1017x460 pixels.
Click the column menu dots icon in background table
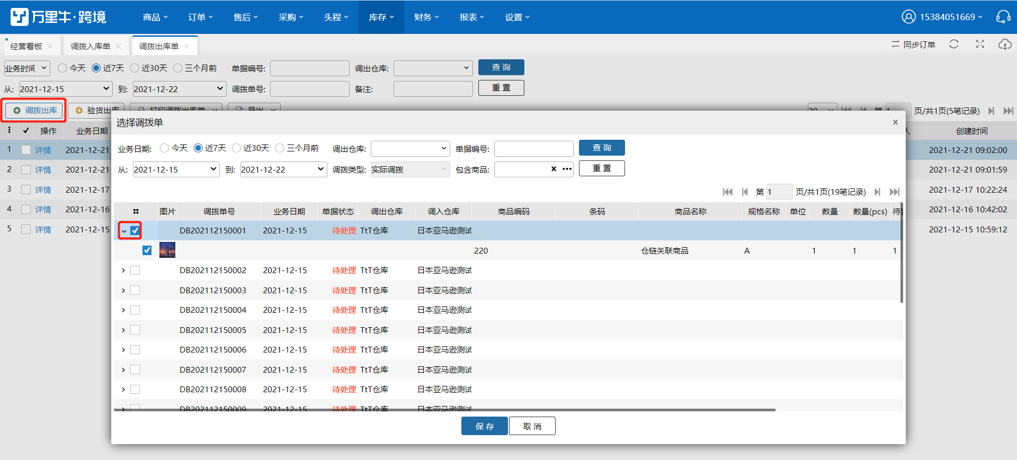tap(9, 130)
